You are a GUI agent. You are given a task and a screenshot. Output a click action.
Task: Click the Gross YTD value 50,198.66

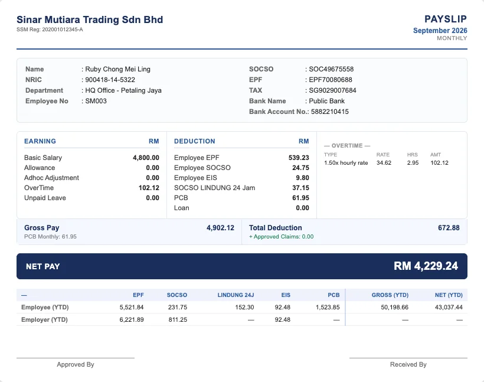394,307
